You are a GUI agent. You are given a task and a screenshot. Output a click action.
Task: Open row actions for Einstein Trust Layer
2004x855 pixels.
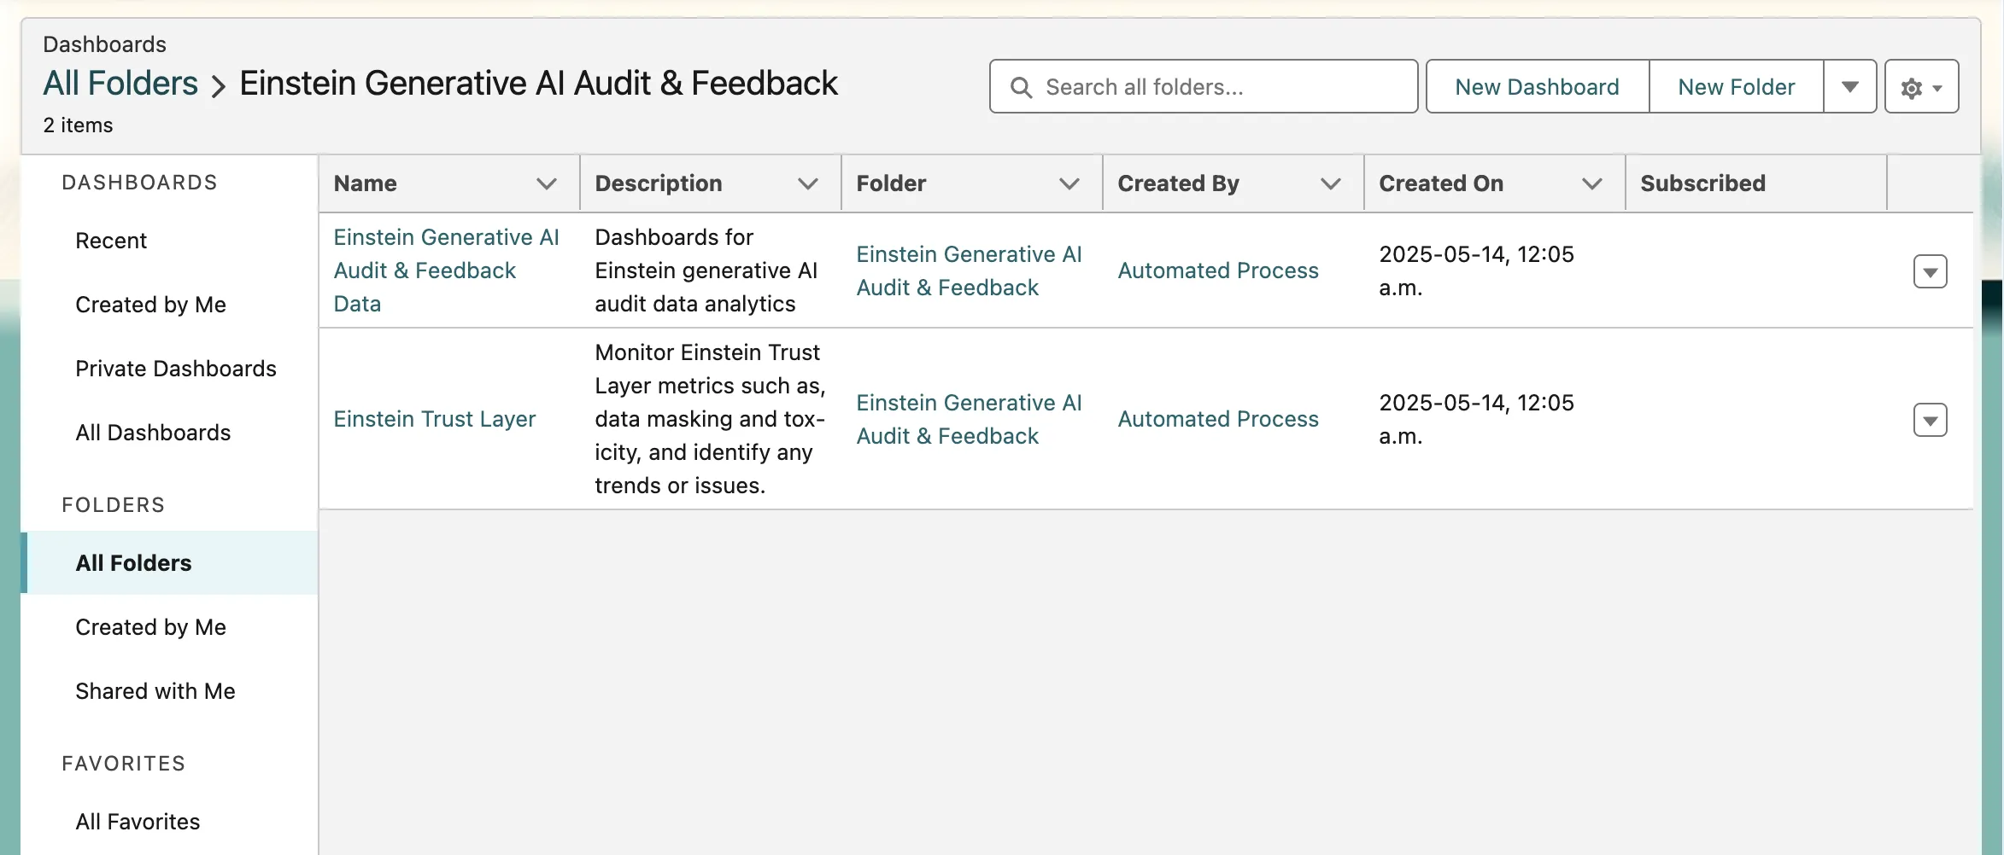tap(1930, 420)
